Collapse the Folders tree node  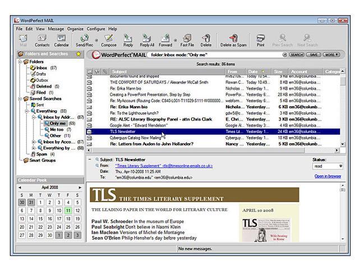click(20, 62)
